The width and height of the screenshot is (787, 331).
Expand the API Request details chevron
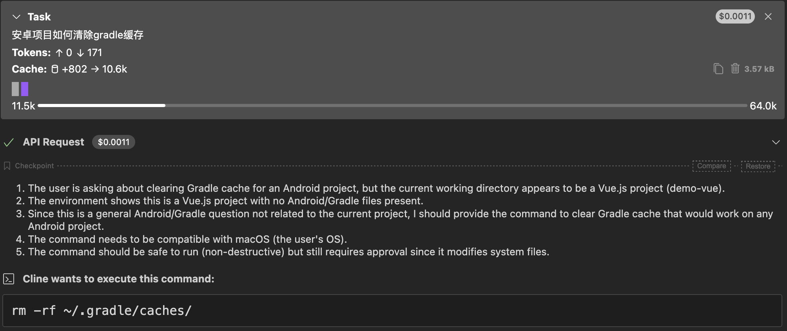tap(776, 142)
